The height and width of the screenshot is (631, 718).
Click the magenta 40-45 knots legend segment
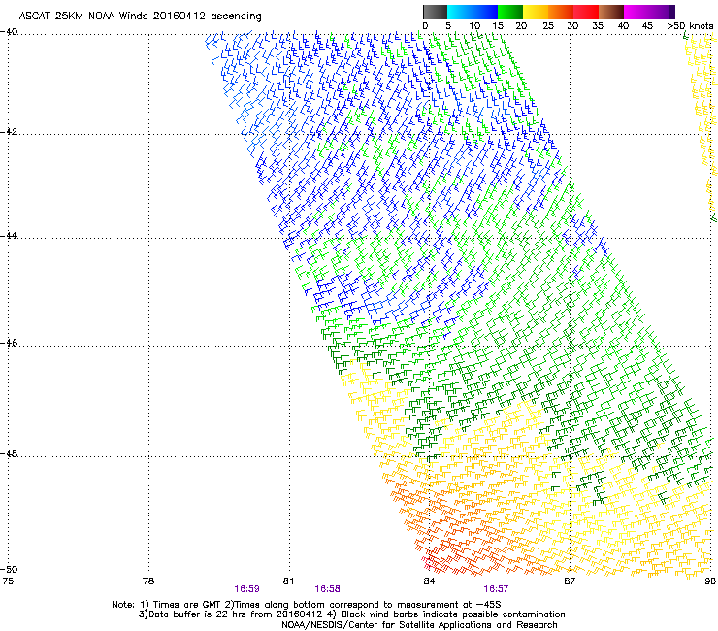pos(636,12)
